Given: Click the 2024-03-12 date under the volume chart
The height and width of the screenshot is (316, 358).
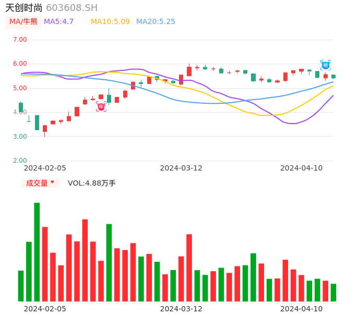Looking at the screenshot, I should [x=181, y=309].
